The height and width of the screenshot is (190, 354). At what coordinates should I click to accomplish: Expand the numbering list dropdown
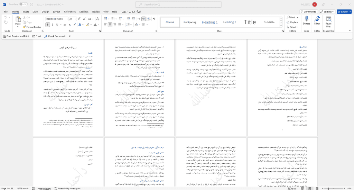click(116, 19)
